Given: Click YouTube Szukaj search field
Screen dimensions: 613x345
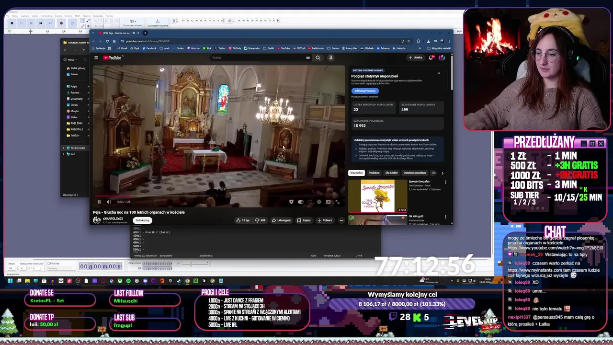Looking at the screenshot, I should 261,57.
